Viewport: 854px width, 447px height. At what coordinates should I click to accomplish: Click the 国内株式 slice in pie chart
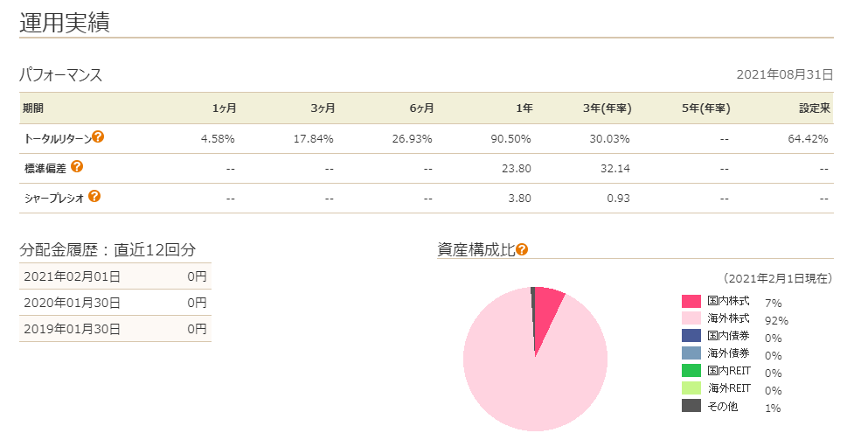click(x=548, y=311)
